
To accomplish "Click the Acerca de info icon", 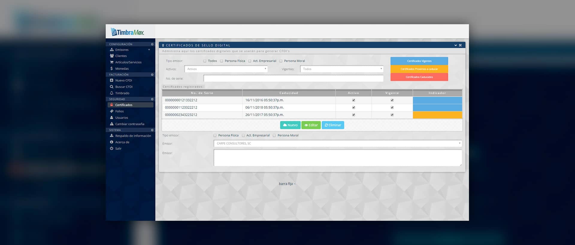I will [x=112, y=142].
